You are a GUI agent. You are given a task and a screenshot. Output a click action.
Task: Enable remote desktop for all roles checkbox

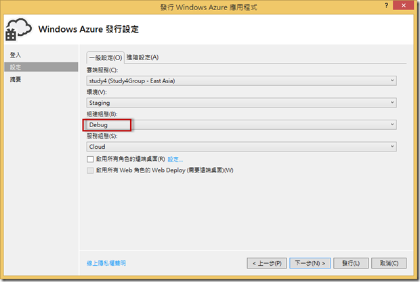click(x=90, y=160)
